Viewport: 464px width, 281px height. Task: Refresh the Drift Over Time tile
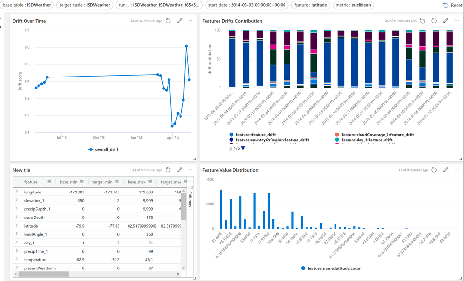pyautogui.click(x=168, y=21)
